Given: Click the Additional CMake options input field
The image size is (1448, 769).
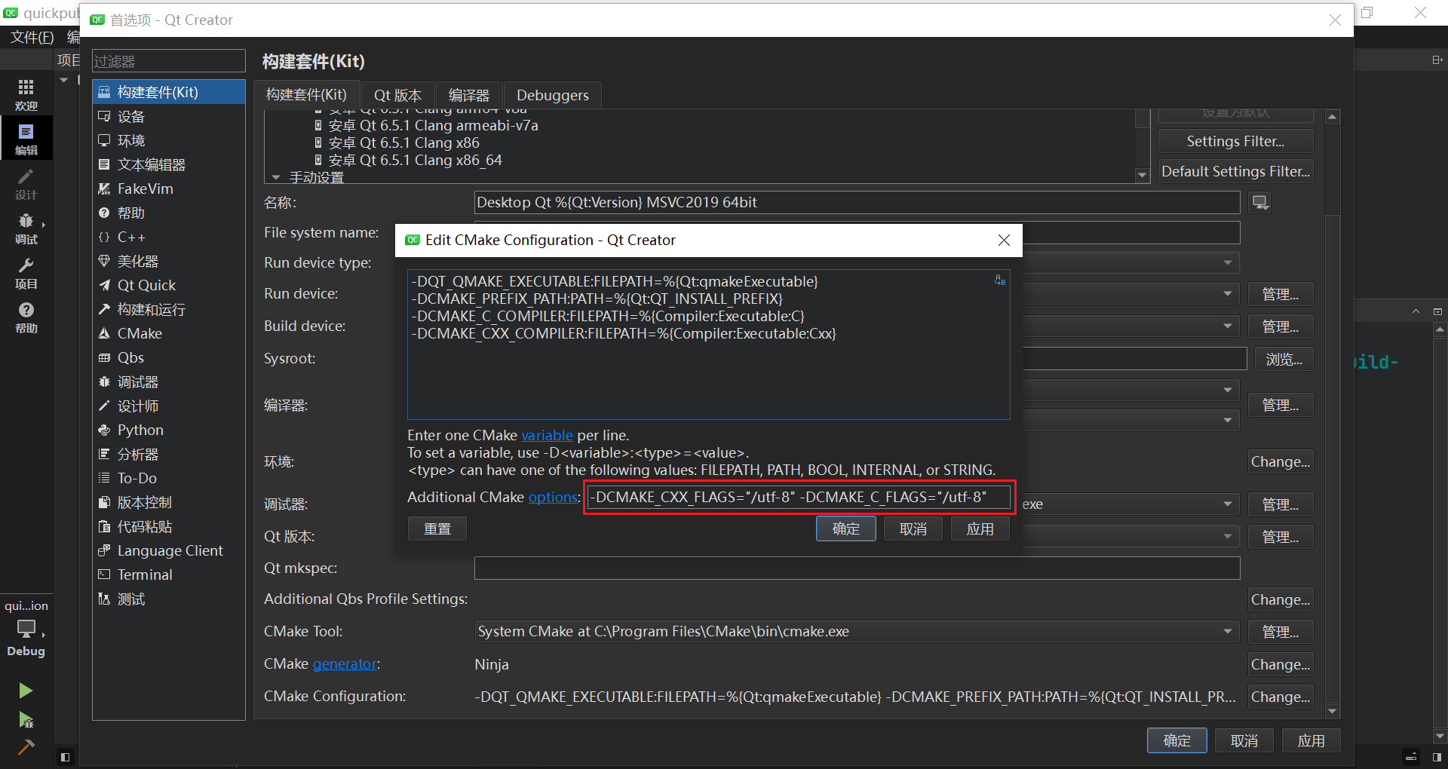Looking at the screenshot, I should (799, 497).
